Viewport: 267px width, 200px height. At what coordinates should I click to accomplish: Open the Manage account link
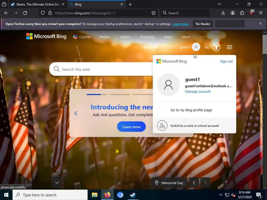pyautogui.click(x=198, y=91)
